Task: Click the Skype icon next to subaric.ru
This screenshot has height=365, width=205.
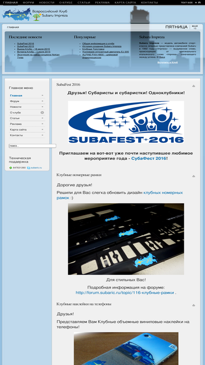Action: [28, 167]
